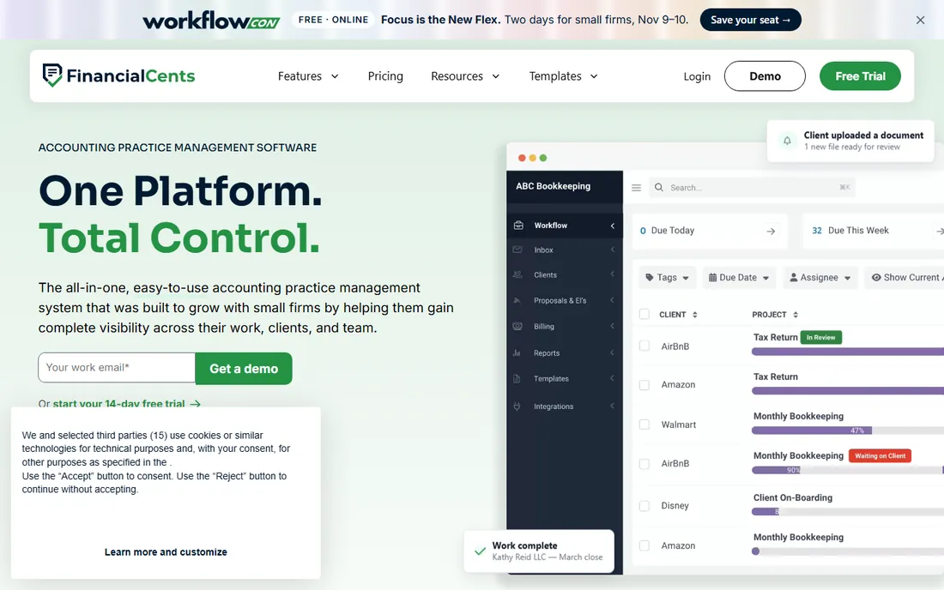944x590 pixels.
Task: Check the Walmart row checkbox
Action: (x=644, y=424)
